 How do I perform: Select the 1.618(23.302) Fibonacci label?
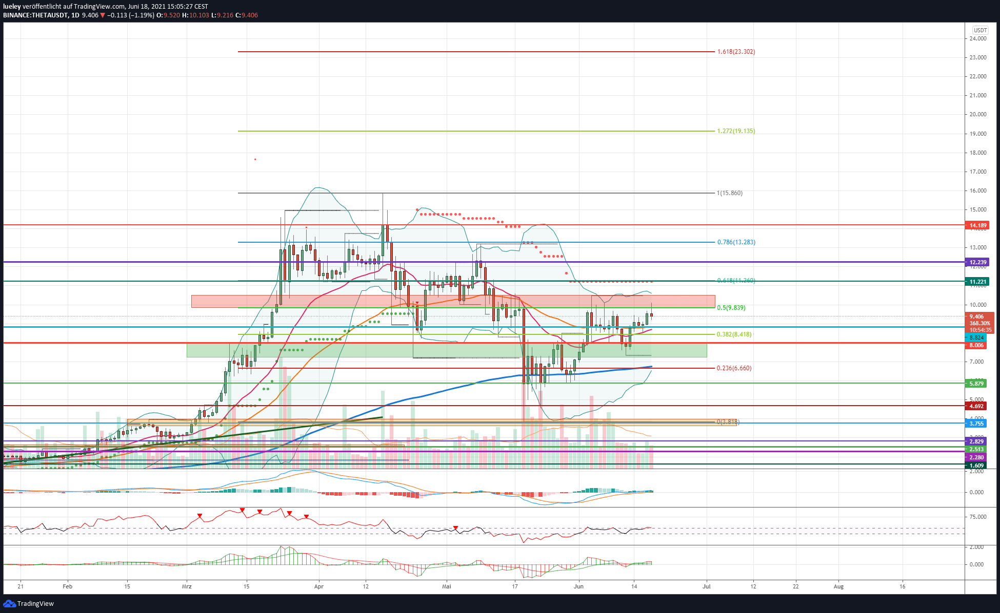(736, 52)
